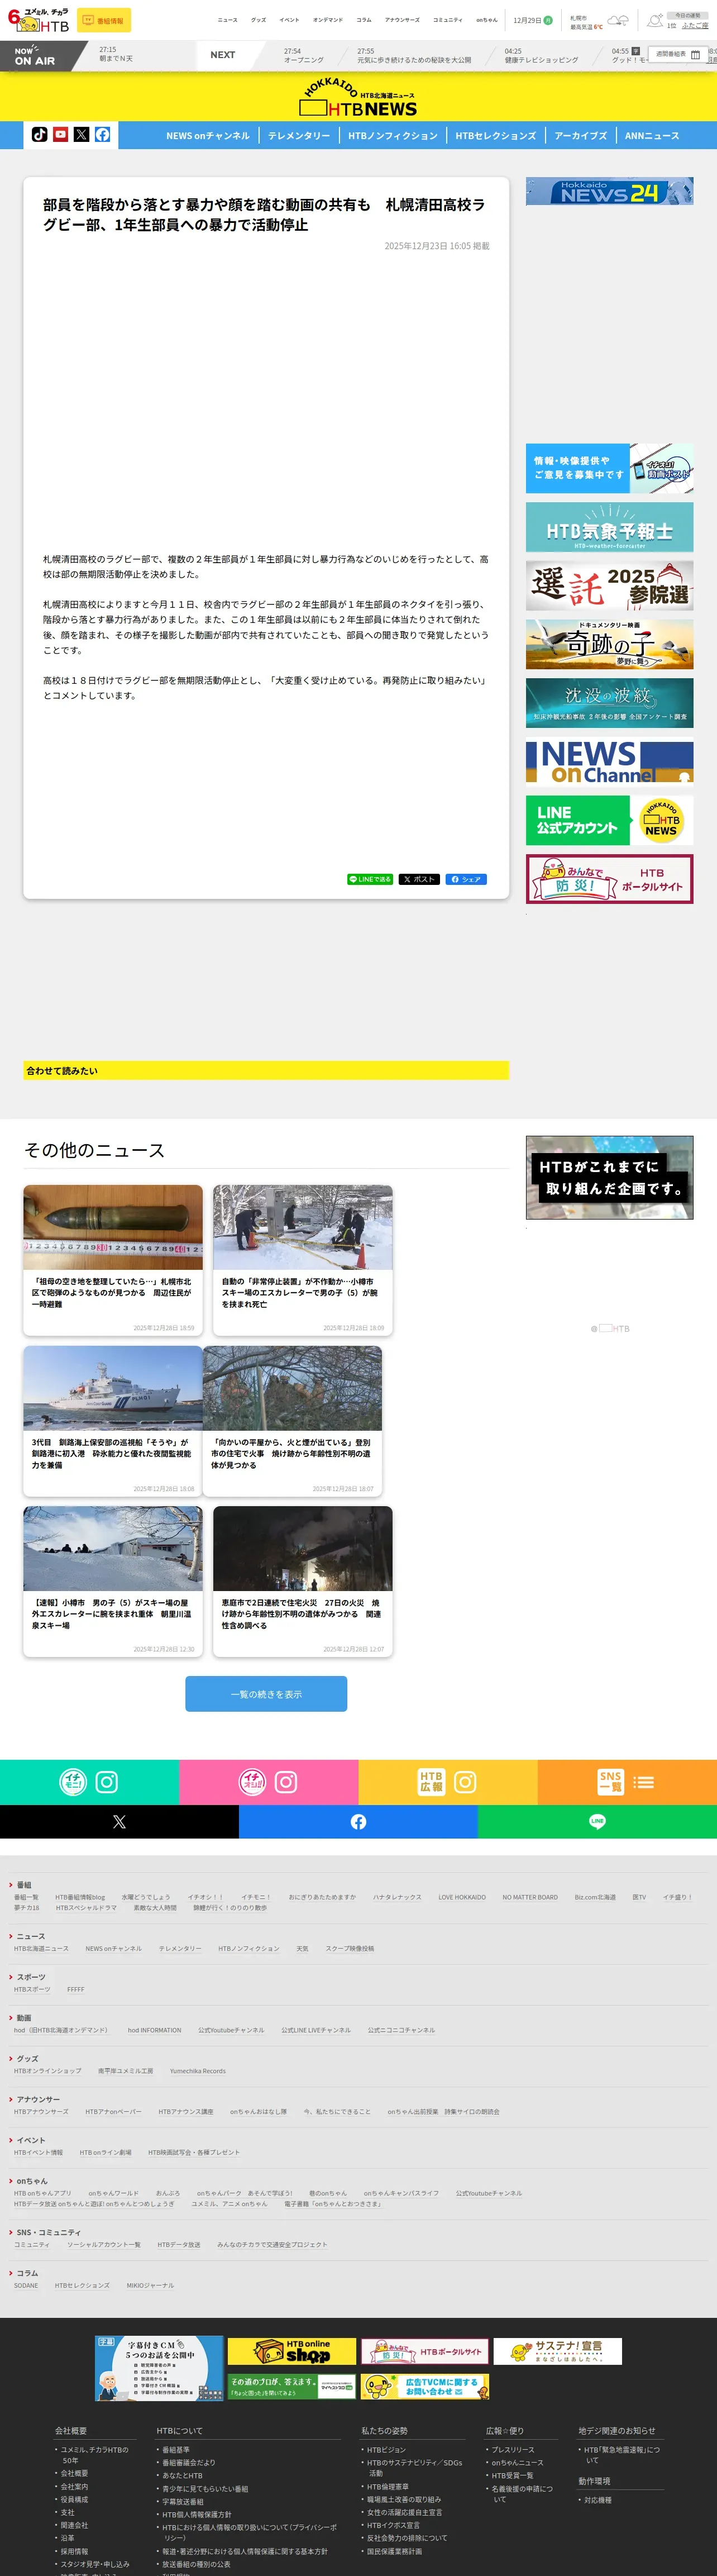Open the news card about 恵庭市 2日連続住宅火災

(303, 1581)
